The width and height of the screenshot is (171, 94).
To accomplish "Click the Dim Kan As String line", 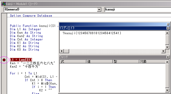I will [25, 33].
